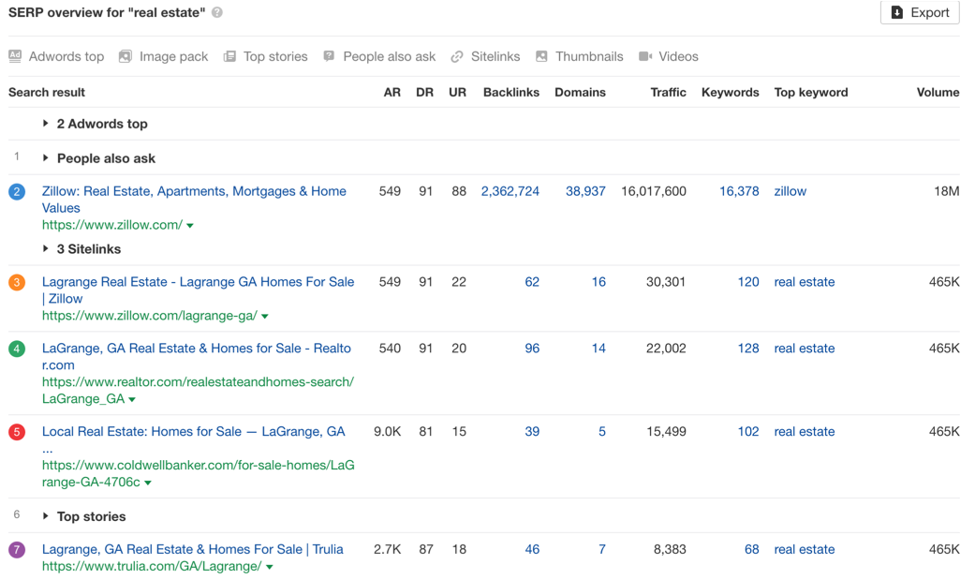
Task: Expand the Top stories result row
Action: (45, 516)
